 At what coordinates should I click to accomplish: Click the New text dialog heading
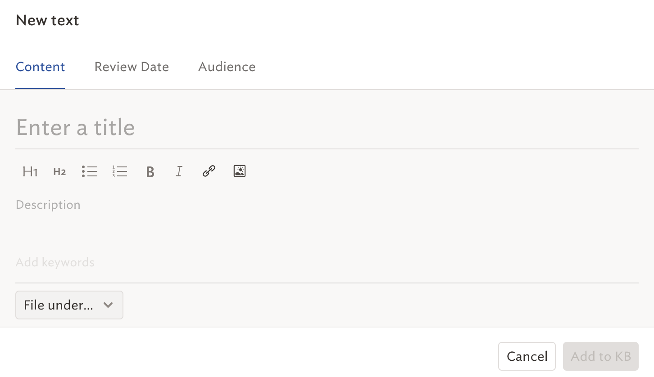pos(47,20)
